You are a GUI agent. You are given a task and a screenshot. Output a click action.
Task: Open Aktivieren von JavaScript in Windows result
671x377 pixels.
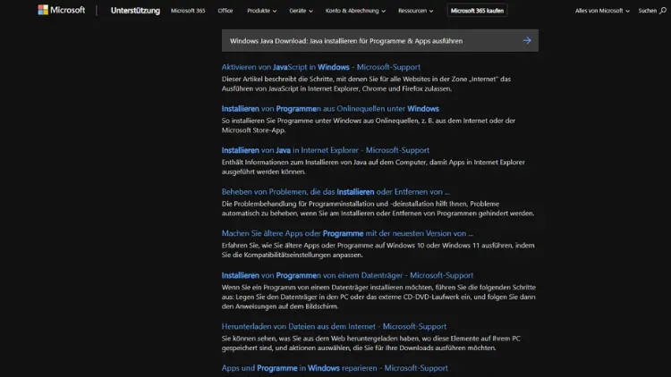(x=321, y=67)
